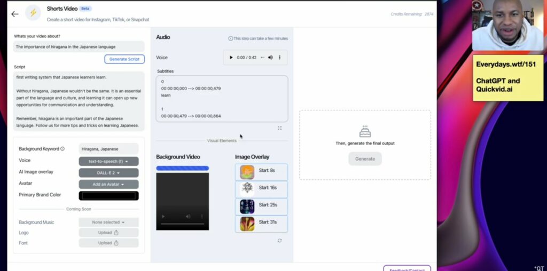Mute the voice audio speaker icon
This screenshot has height=271, width=547.
coord(270,58)
